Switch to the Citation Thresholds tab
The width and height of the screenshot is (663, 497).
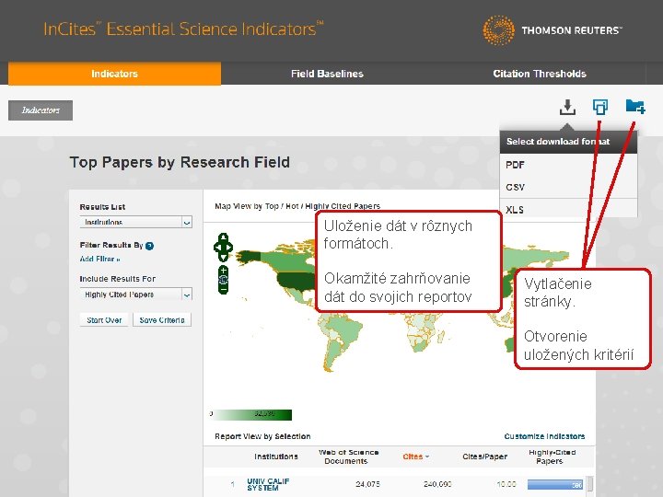[x=540, y=74]
